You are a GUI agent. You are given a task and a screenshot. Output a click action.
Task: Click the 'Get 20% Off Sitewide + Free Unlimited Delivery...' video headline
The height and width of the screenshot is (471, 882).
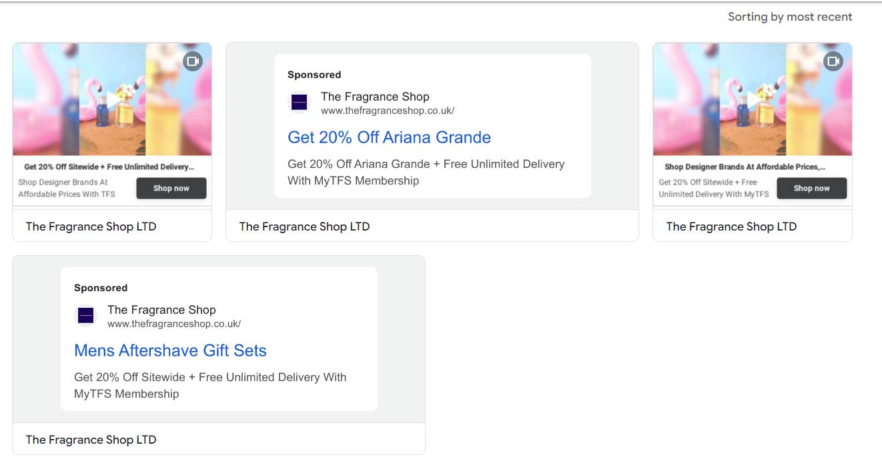pyautogui.click(x=109, y=167)
